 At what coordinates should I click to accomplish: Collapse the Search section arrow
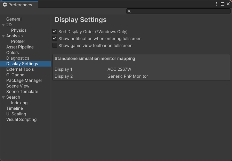3,97
